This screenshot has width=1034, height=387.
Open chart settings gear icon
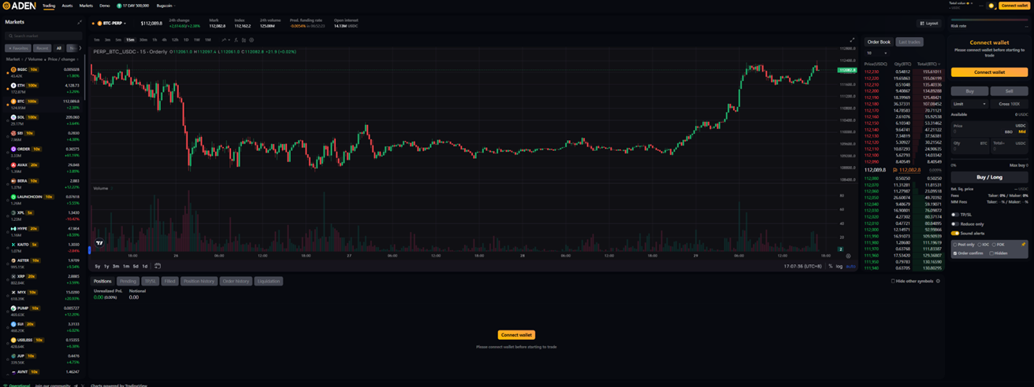click(x=251, y=39)
